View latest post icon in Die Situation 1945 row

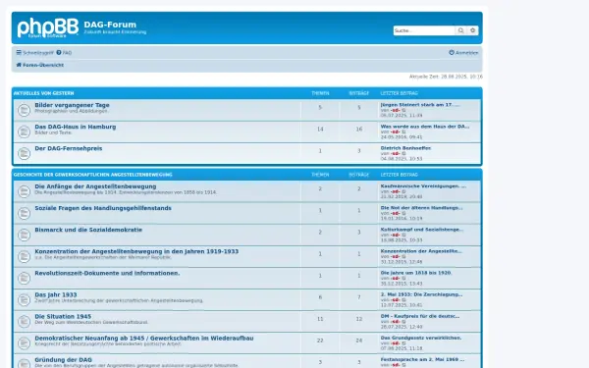[x=403, y=322]
